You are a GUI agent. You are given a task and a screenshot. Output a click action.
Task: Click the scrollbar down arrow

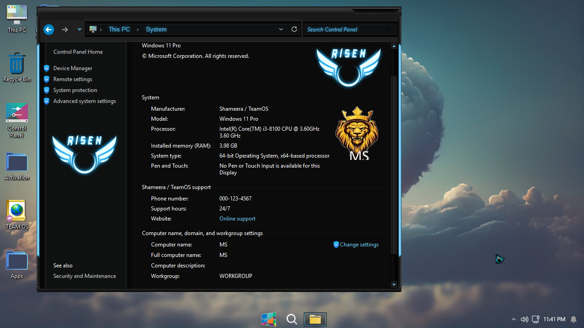tap(394, 285)
